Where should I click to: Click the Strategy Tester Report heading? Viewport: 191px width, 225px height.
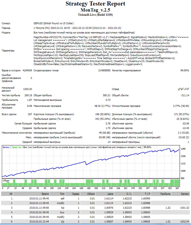[x=95, y=4]
